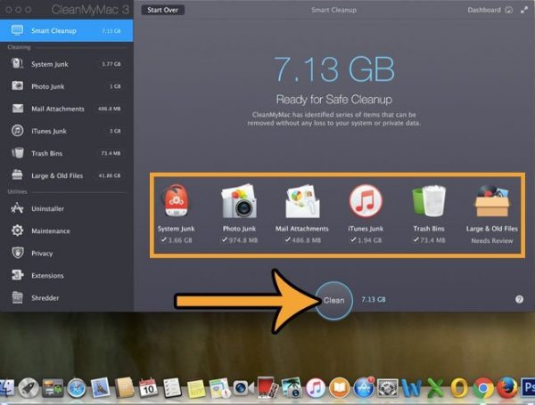535x405 pixels.
Task: Open iBooks in the Dock
Action: 340,388
